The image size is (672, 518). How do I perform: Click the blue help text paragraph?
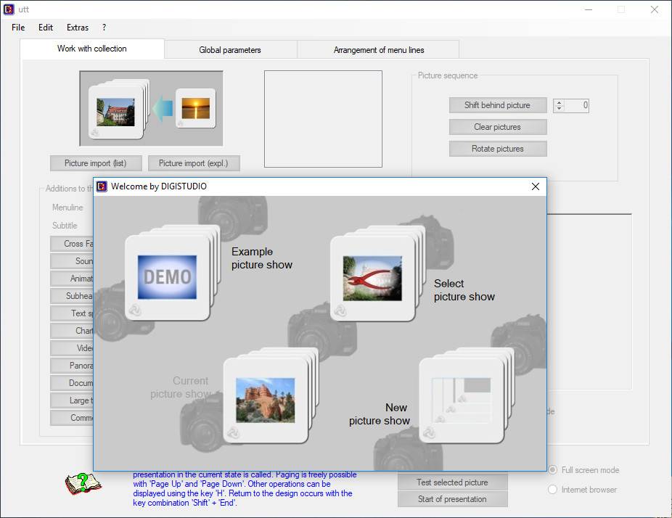[245, 489]
